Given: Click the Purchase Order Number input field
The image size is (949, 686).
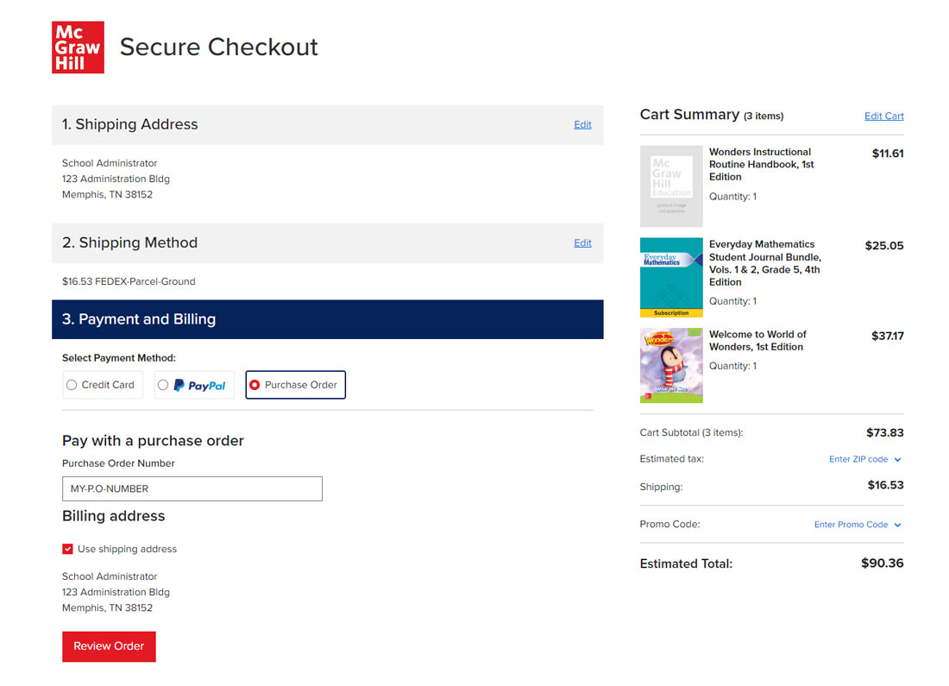Looking at the screenshot, I should click(x=192, y=488).
